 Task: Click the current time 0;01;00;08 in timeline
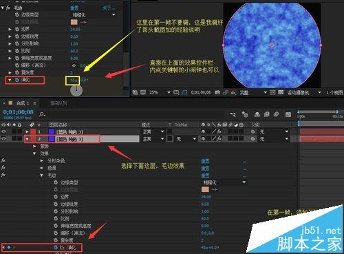pos(19,112)
